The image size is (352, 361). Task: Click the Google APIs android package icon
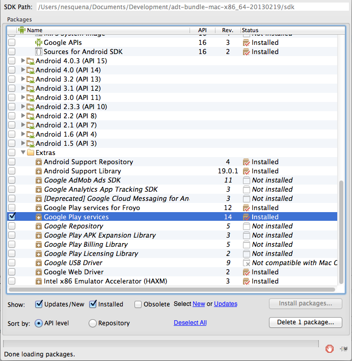[39, 43]
